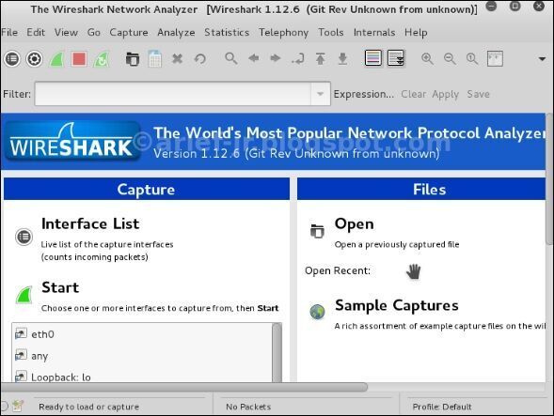Open the Telephony menu
The width and height of the screenshot is (554, 416).
(x=284, y=33)
